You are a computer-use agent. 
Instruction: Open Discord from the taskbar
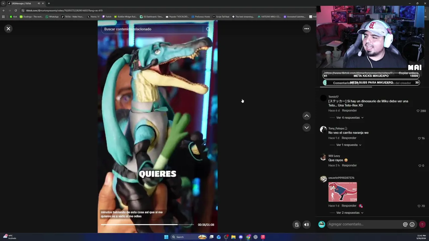click(x=241, y=237)
